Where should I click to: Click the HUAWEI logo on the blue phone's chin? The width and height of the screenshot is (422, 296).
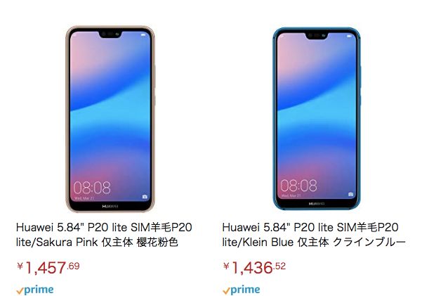click(x=317, y=204)
